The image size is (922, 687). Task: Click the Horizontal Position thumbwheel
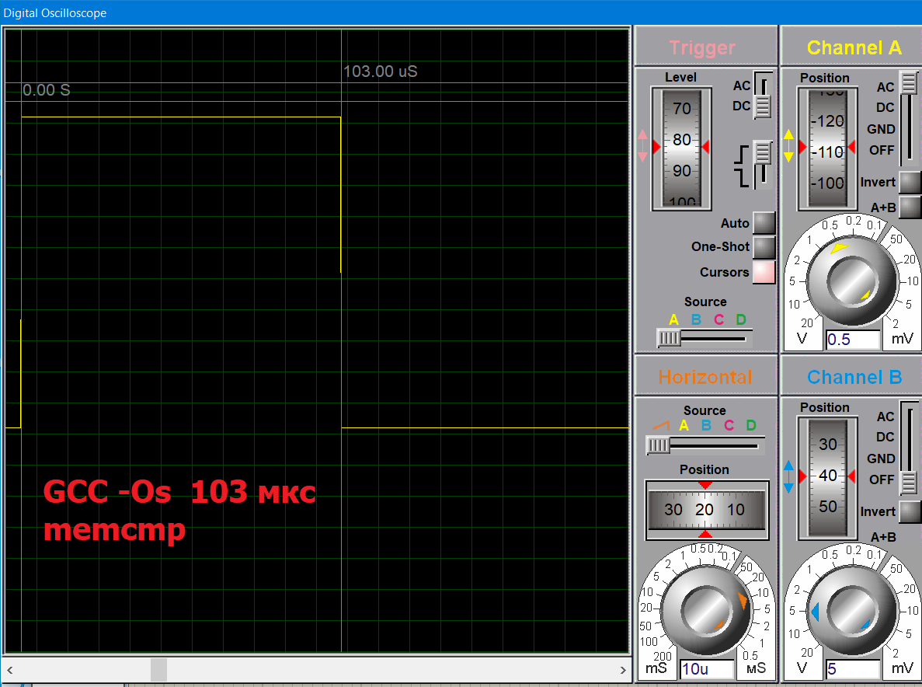pyautogui.click(x=705, y=510)
